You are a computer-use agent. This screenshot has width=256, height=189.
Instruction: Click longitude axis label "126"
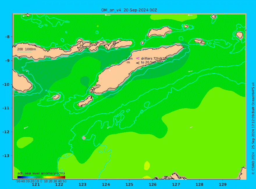pyautogui.click(x=153, y=185)
